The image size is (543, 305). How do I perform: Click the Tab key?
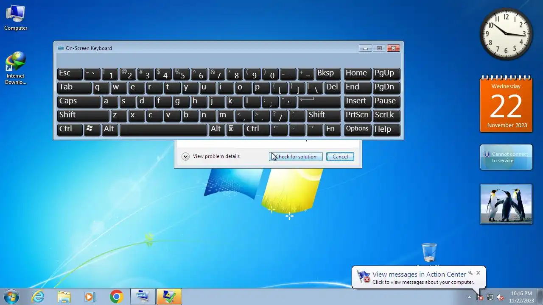coord(74,87)
